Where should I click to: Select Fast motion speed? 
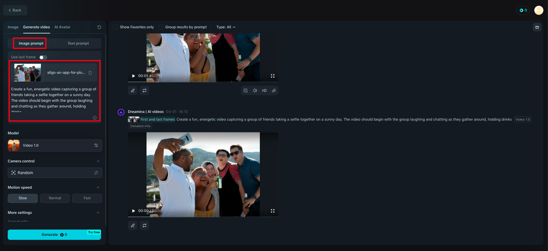[x=87, y=198]
